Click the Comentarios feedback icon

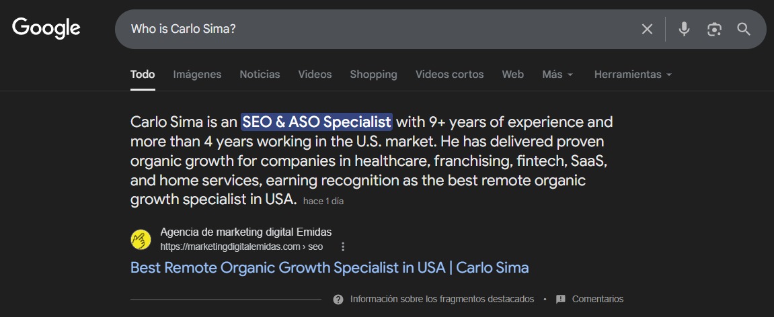561,299
